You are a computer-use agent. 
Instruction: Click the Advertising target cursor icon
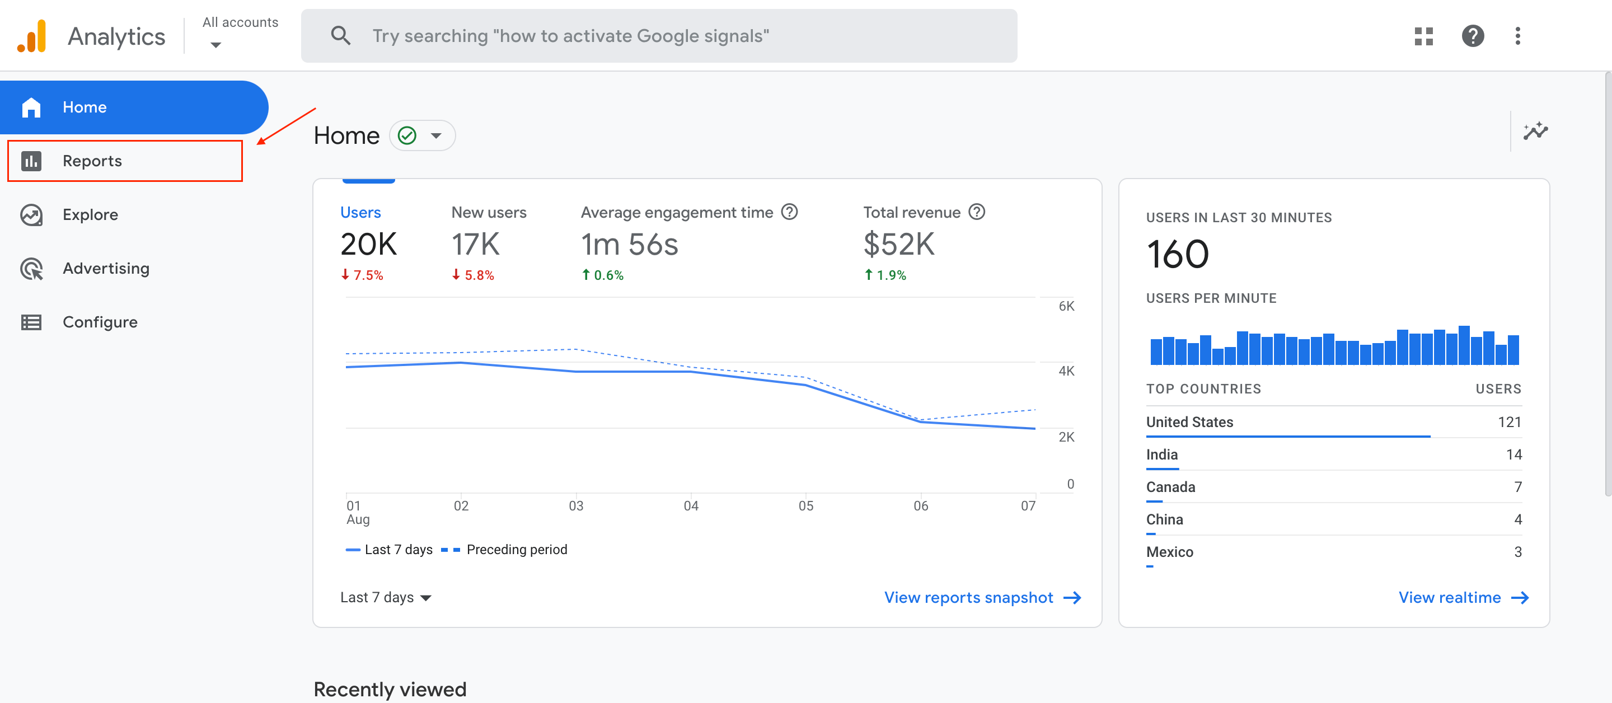click(x=31, y=269)
